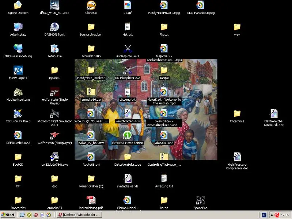The height and width of the screenshot is (219, 292).
Task: Open the sample folder
Action: pyautogui.click(x=164, y=70)
